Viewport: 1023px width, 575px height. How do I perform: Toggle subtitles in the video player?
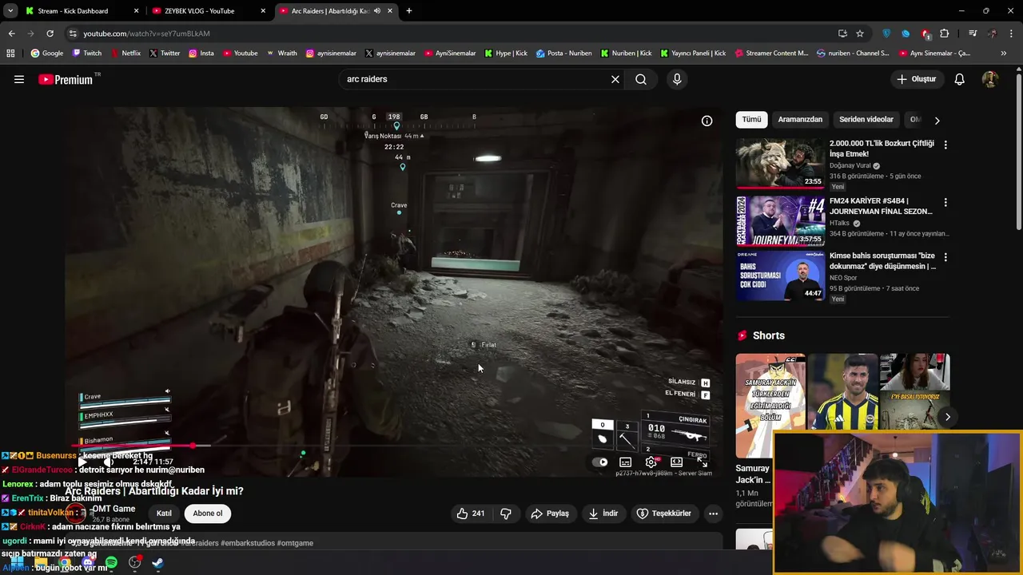pyautogui.click(x=625, y=462)
